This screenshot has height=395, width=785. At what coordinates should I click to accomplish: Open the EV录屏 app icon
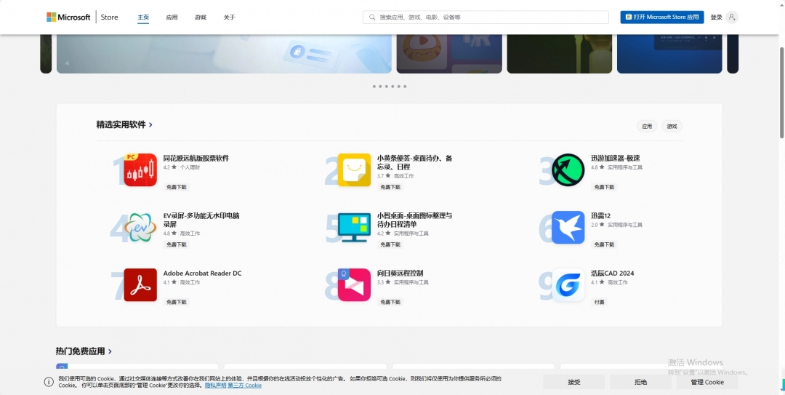(140, 228)
